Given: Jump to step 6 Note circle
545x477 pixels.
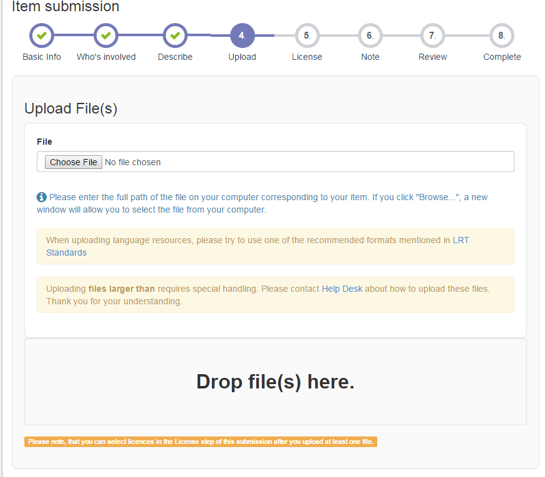Looking at the screenshot, I should pos(370,36).
